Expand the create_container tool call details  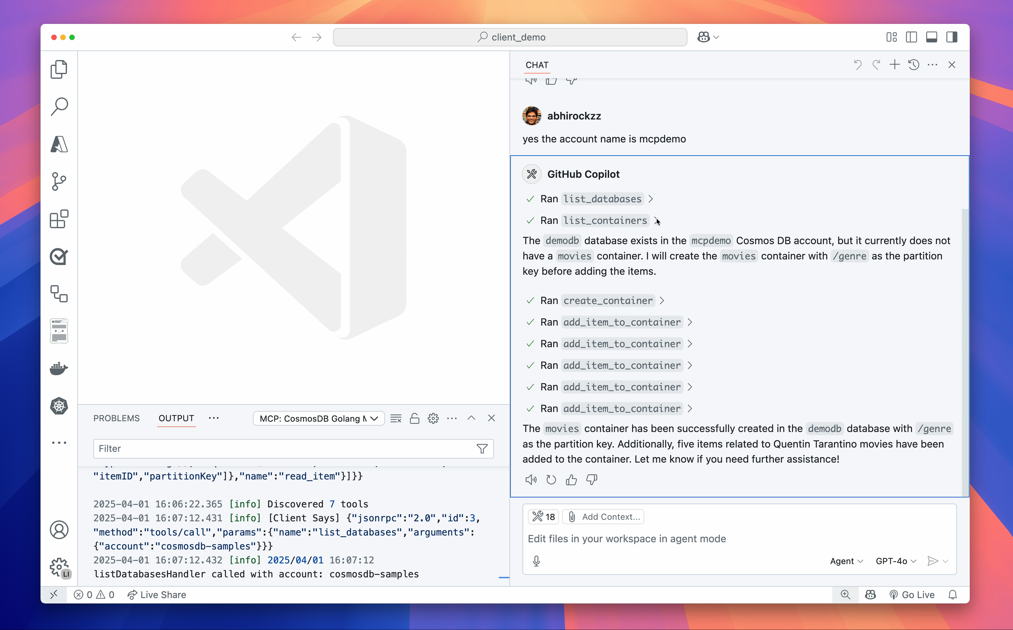pyautogui.click(x=662, y=301)
